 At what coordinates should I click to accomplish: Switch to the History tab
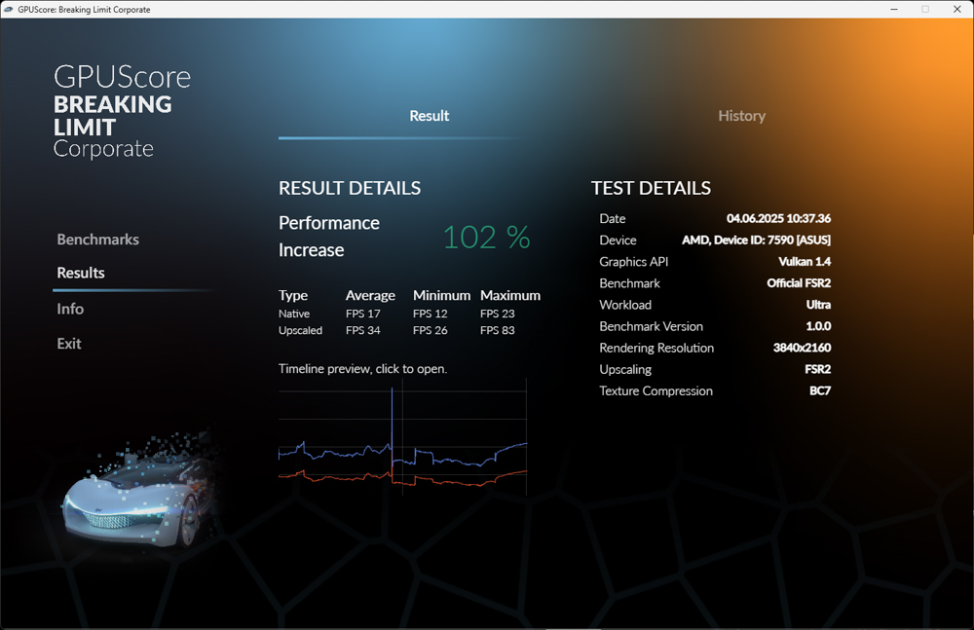point(741,116)
